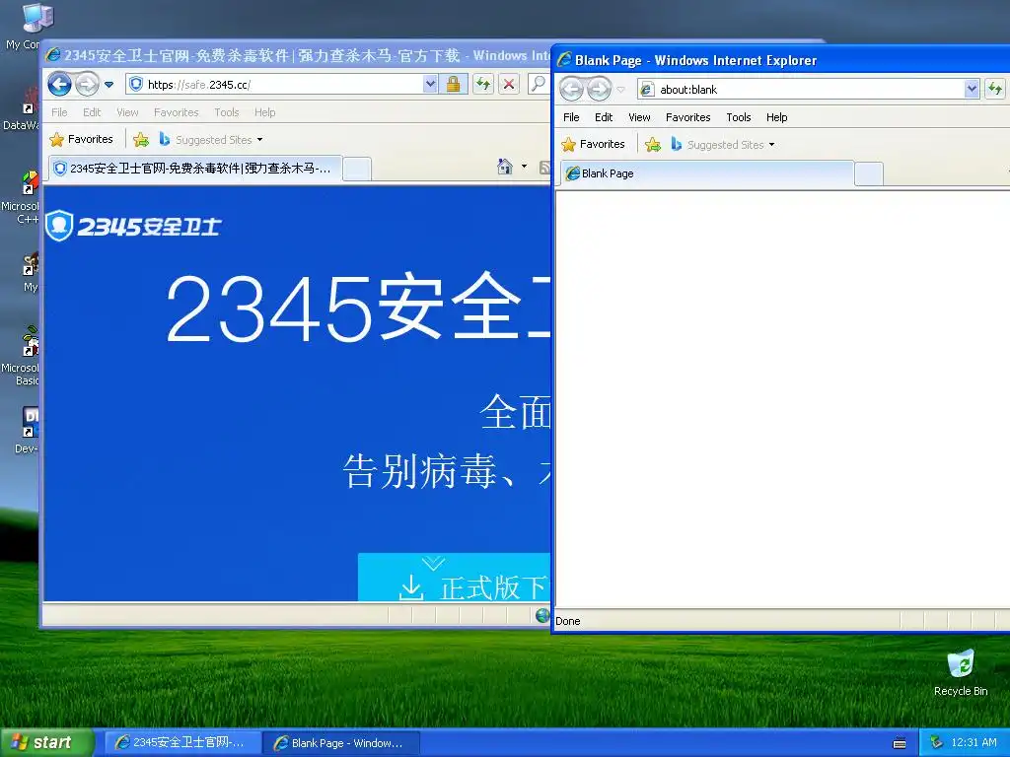Switch to 2345安全卫士官网 taskbar button

[182, 743]
